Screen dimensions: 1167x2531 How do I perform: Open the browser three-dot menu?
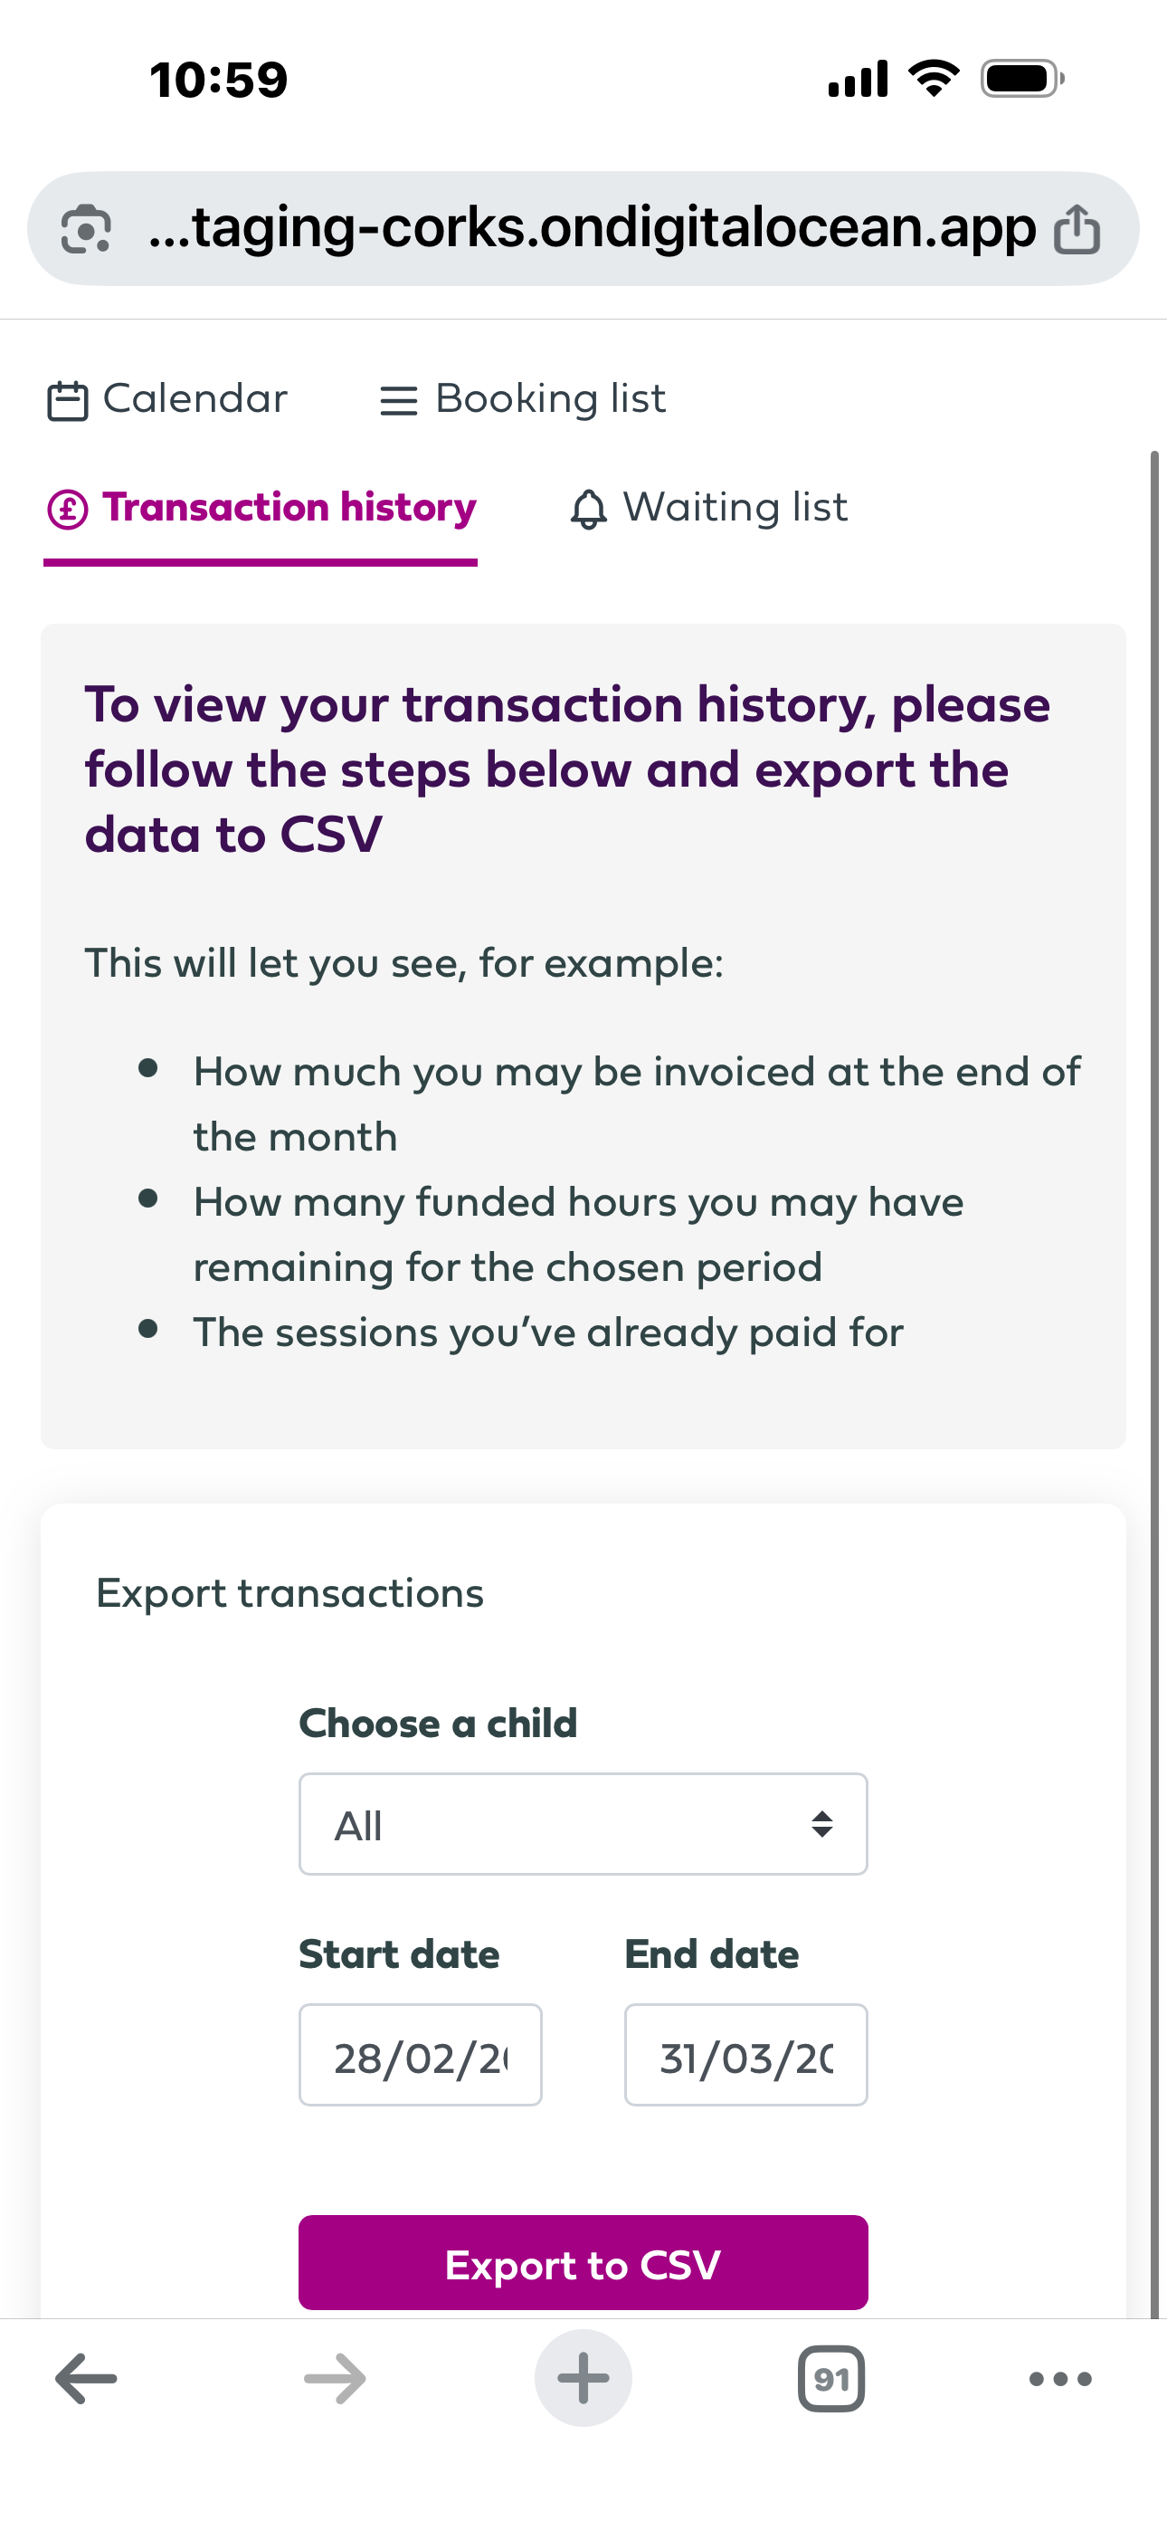click(1060, 2379)
